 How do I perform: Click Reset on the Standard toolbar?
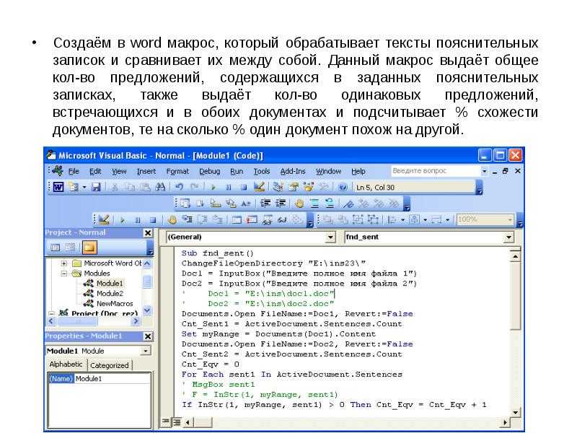(x=243, y=187)
